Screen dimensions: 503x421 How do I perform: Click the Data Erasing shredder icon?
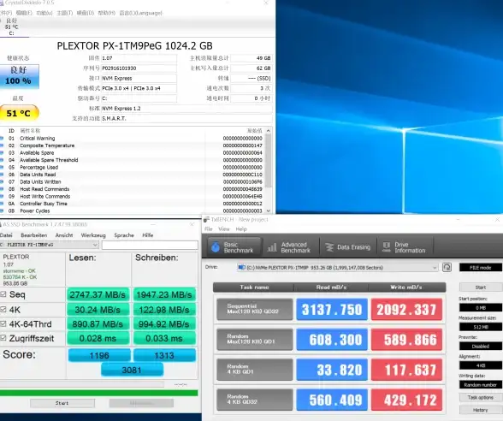tap(329, 247)
